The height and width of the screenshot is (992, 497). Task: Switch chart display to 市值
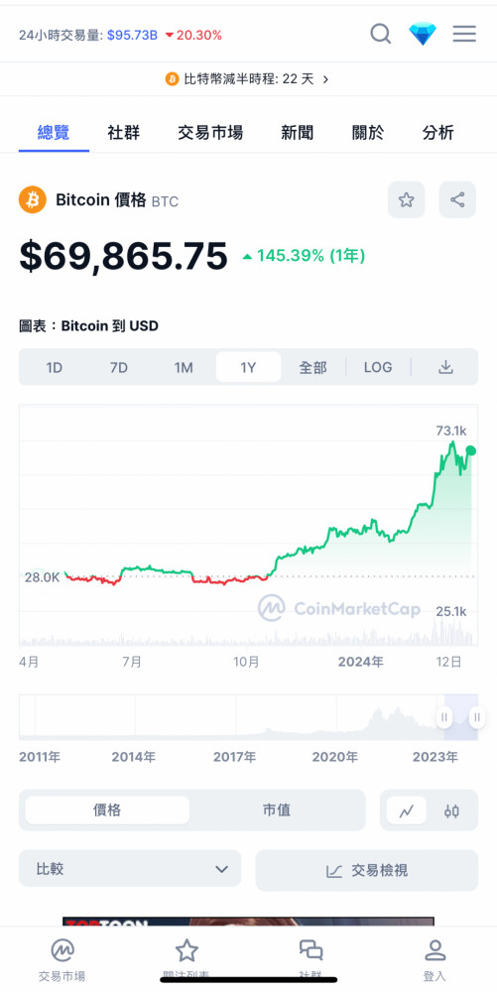tap(277, 809)
